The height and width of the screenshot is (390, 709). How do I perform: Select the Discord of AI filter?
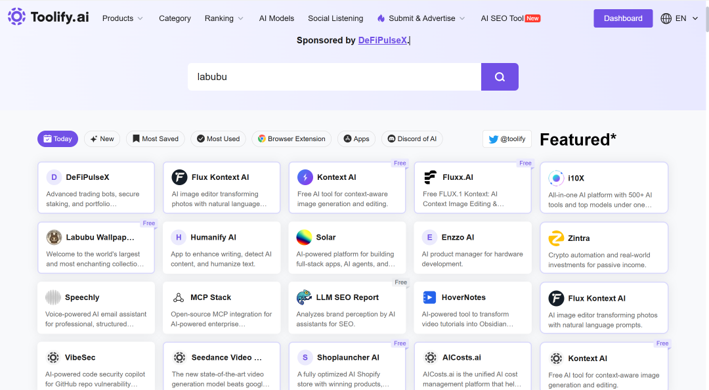pos(412,139)
